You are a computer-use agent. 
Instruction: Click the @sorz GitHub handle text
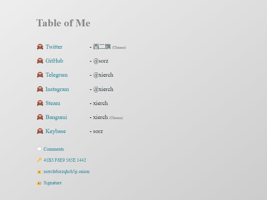pyautogui.click(x=101, y=61)
